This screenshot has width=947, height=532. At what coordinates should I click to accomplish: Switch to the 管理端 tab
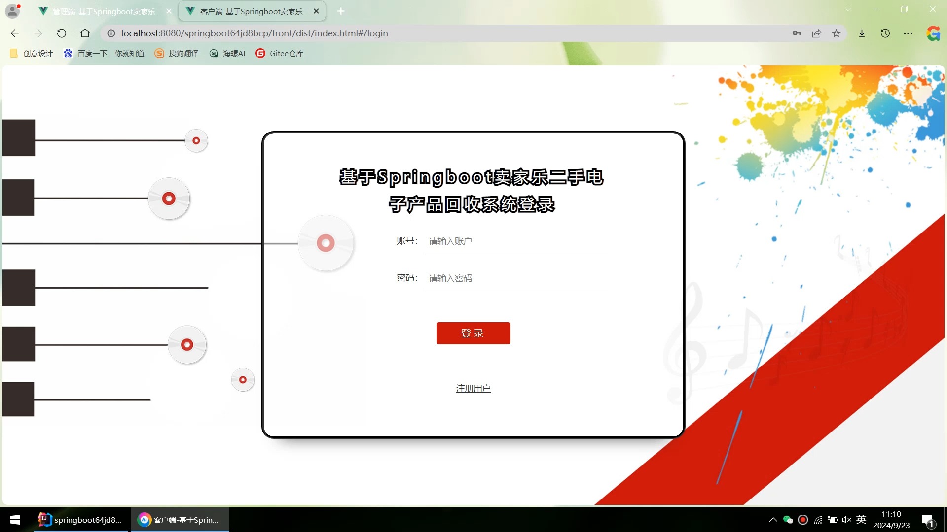pos(104,11)
